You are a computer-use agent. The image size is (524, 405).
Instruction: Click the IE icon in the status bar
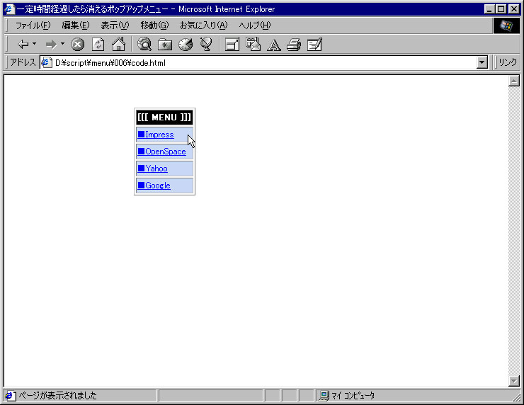pyautogui.click(x=10, y=396)
